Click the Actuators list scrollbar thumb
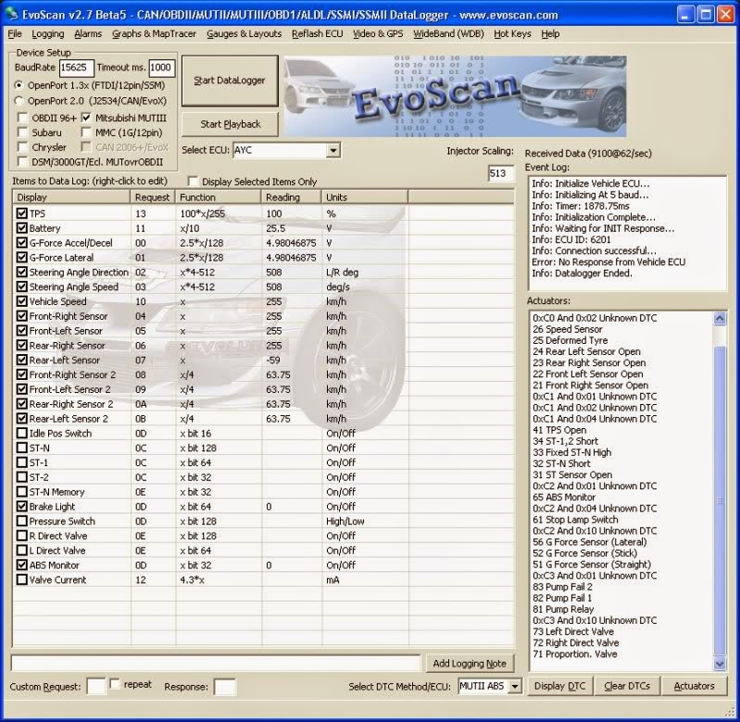 (720, 500)
